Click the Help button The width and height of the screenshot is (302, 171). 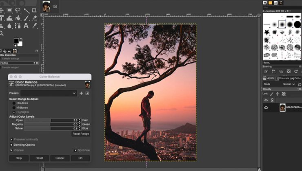(19, 158)
